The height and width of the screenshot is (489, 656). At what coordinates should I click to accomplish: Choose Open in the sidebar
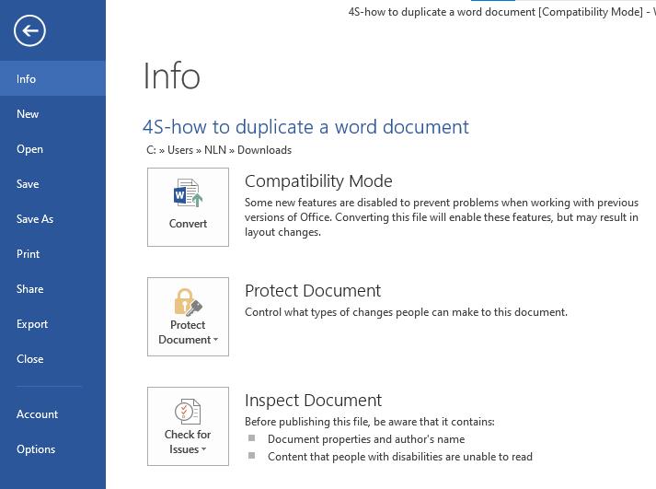click(x=52, y=149)
